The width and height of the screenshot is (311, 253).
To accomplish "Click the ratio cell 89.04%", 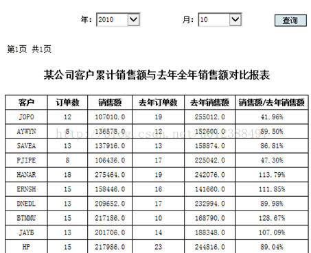I will (x=272, y=247).
